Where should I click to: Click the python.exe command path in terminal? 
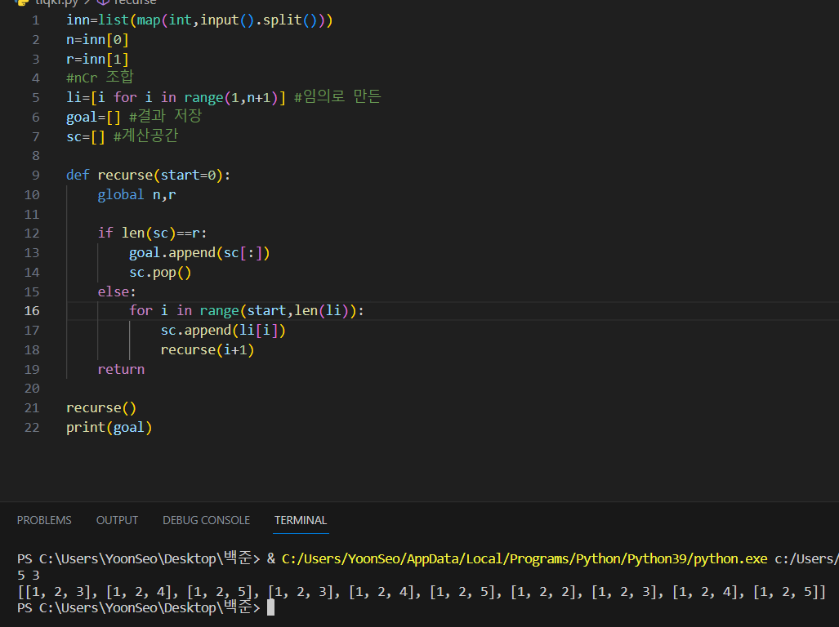pyautogui.click(x=524, y=559)
